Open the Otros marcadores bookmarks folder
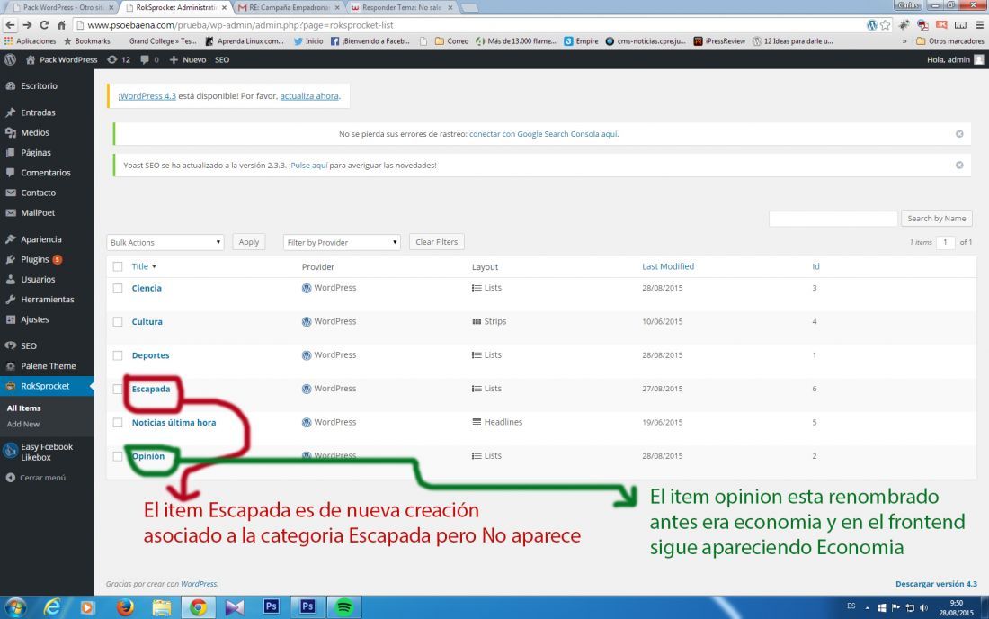Screen dimensions: 989x619 click(x=950, y=41)
